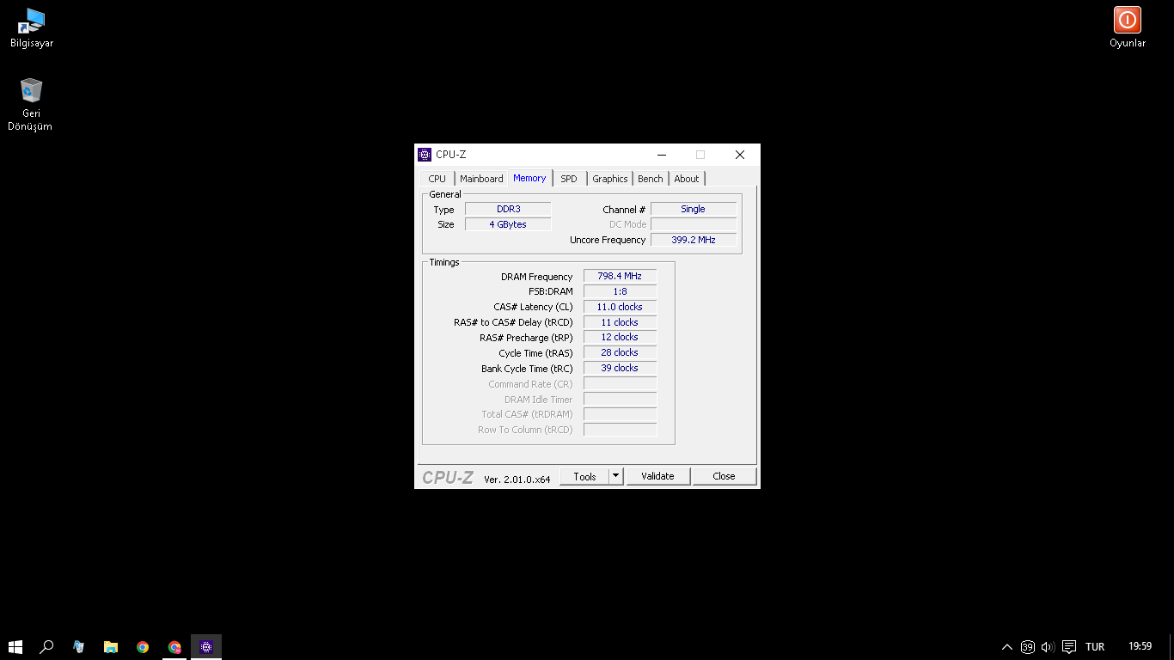1174x660 pixels.
Task: Open the clock showing 19:59
Action: [1140, 647]
